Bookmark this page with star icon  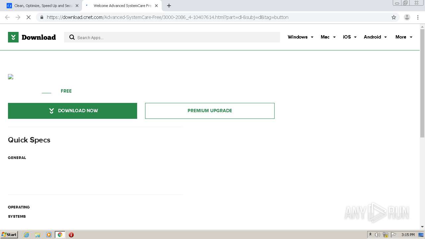point(394,17)
